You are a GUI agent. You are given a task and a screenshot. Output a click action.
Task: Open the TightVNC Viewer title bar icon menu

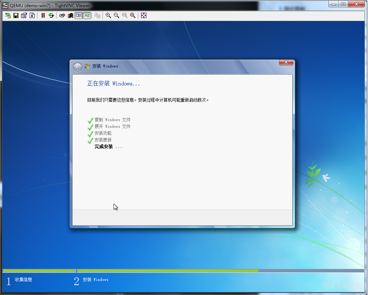[x=5, y=5]
